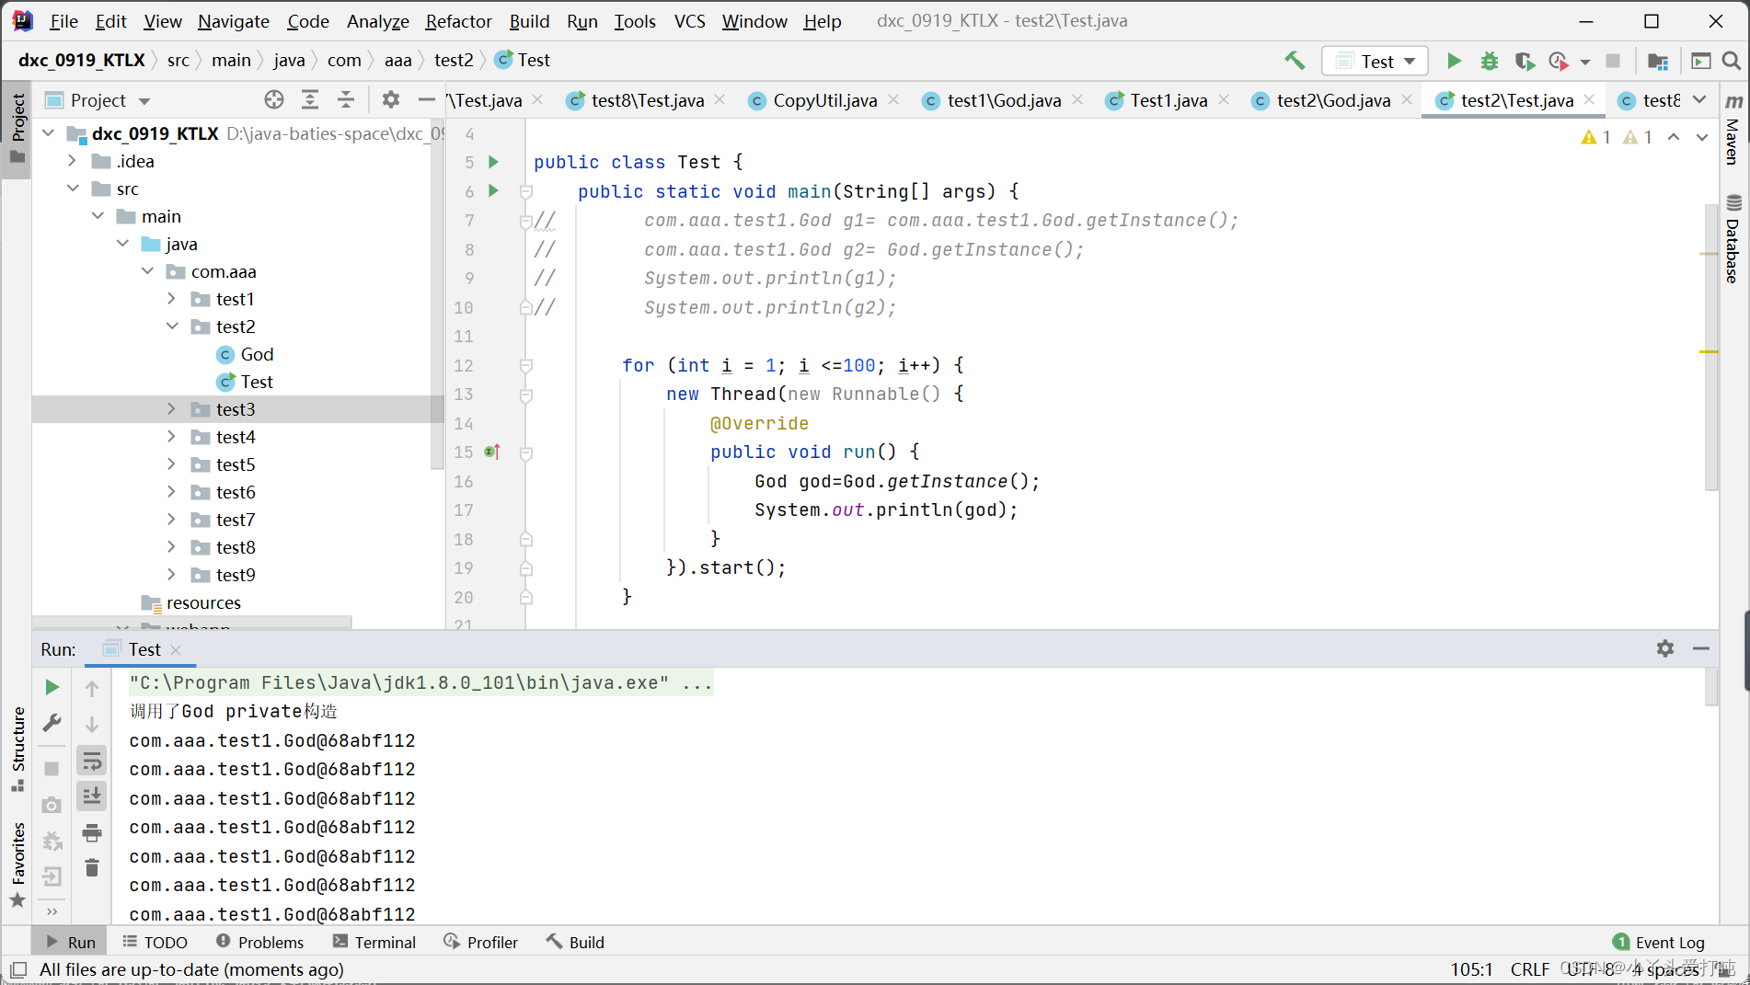
Task: Switch to Test1.java editor tab
Action: click(1168, 100)
